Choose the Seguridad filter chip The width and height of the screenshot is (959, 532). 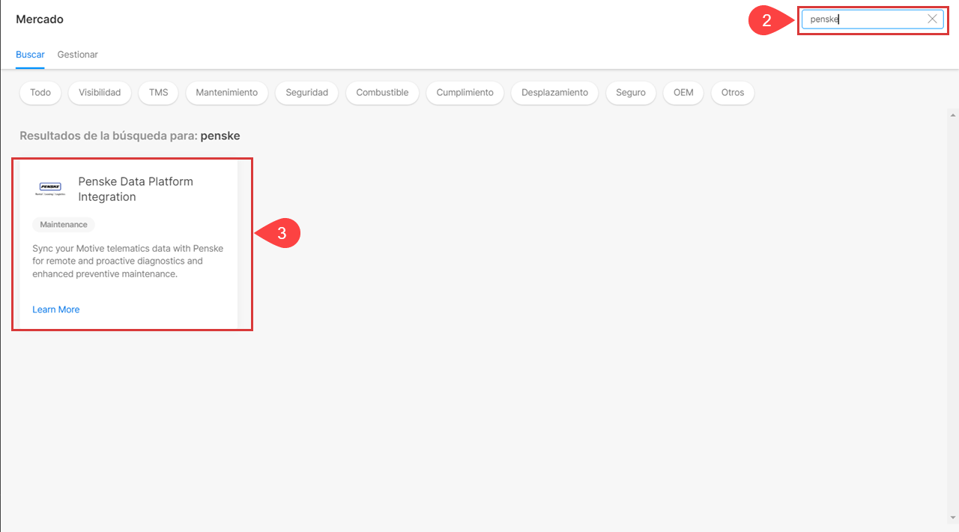[x=307, y=92]
